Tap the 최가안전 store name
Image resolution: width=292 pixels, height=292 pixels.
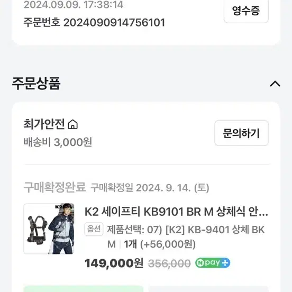[44, 124]
